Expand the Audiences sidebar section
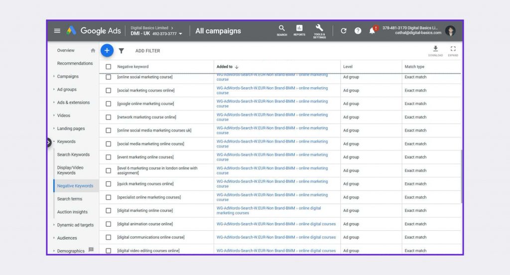This screenshot has width=510, height=275. (54, 238)
